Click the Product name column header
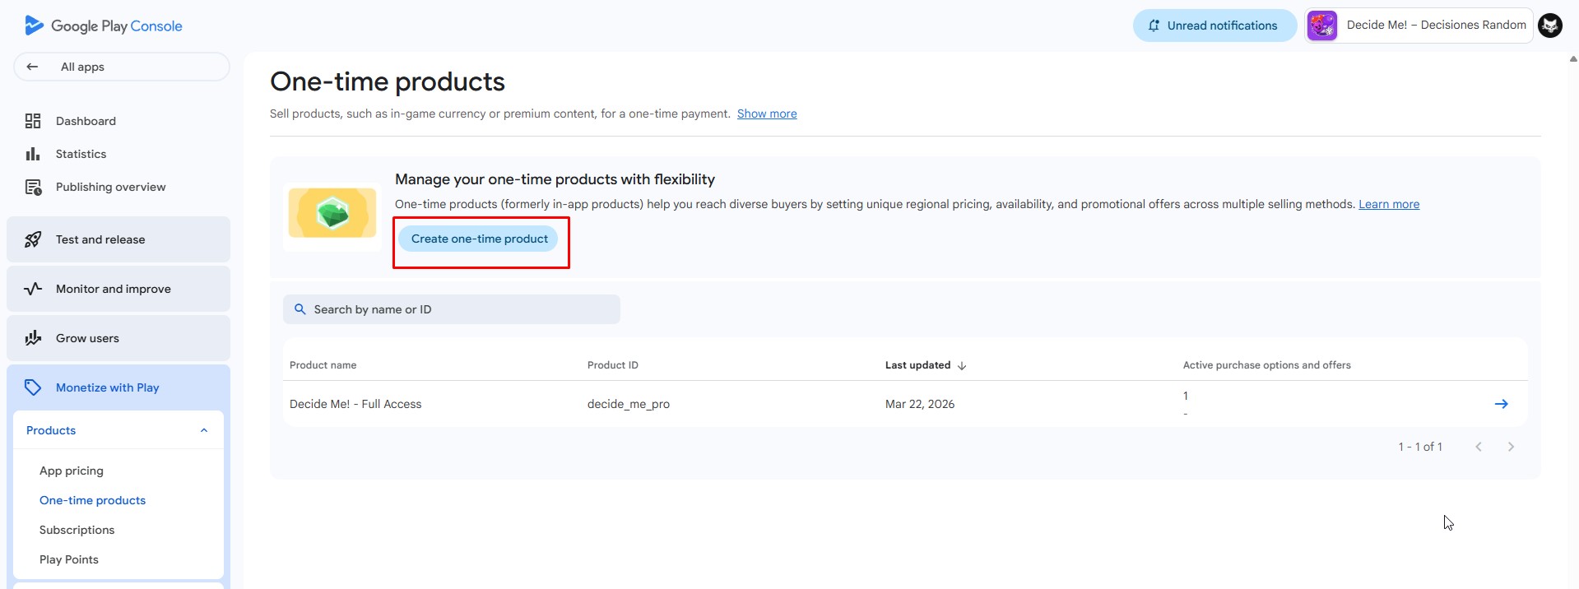The image size is (1579, 589). coord(323,365)
